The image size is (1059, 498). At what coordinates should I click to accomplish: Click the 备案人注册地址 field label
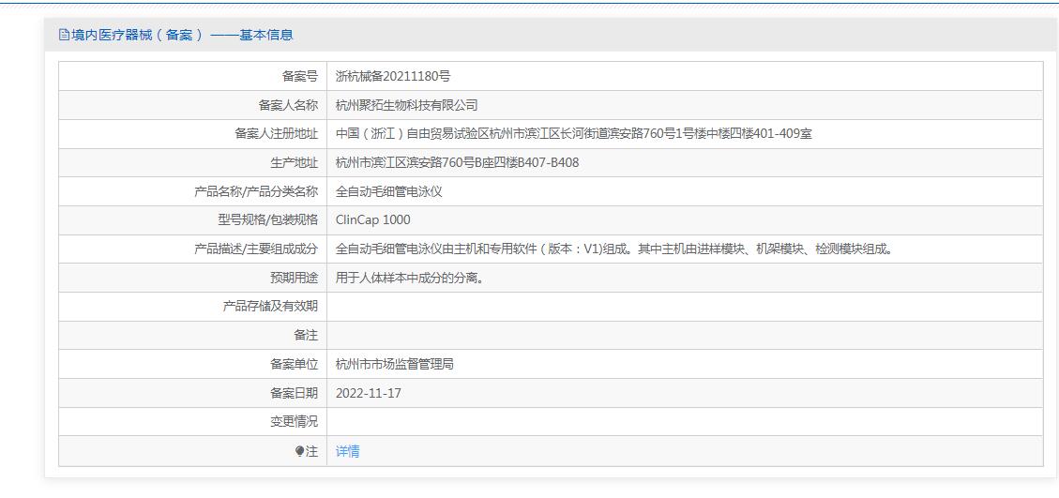tap(276, 134)
